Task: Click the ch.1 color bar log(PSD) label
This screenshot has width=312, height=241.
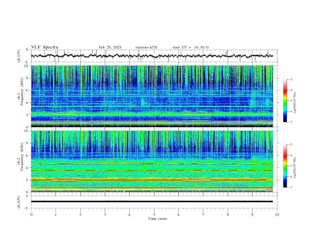Action: 295,103
